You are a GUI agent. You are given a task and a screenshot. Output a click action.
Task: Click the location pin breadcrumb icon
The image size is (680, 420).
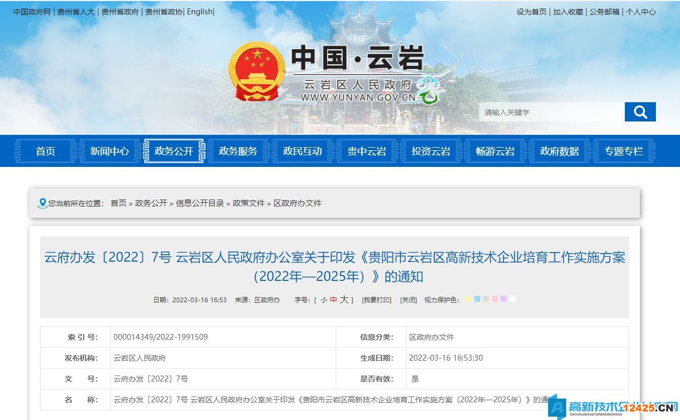pos(43,203)
